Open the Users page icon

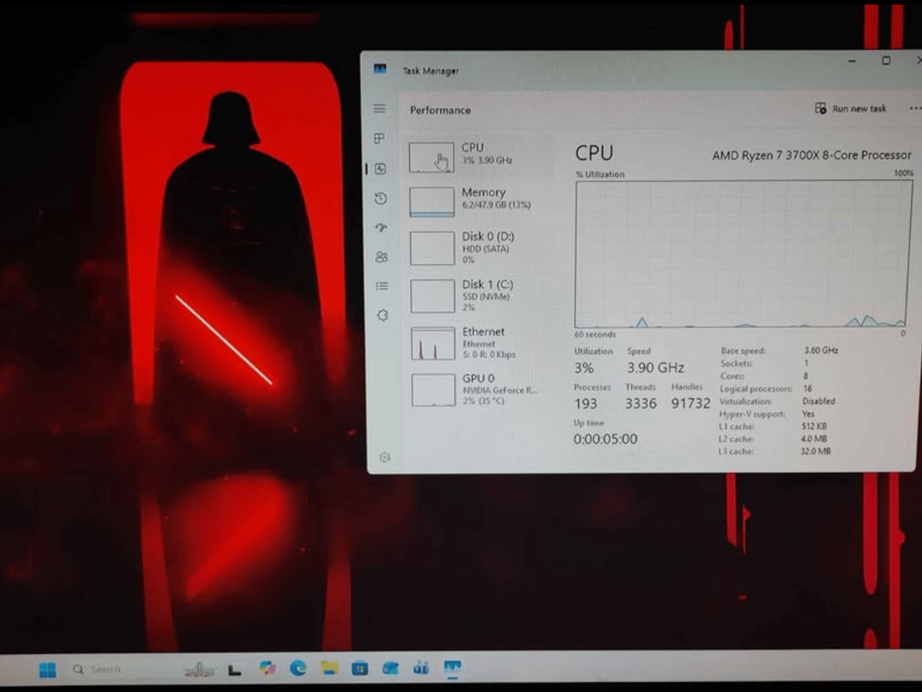click(x=382, y=257)
